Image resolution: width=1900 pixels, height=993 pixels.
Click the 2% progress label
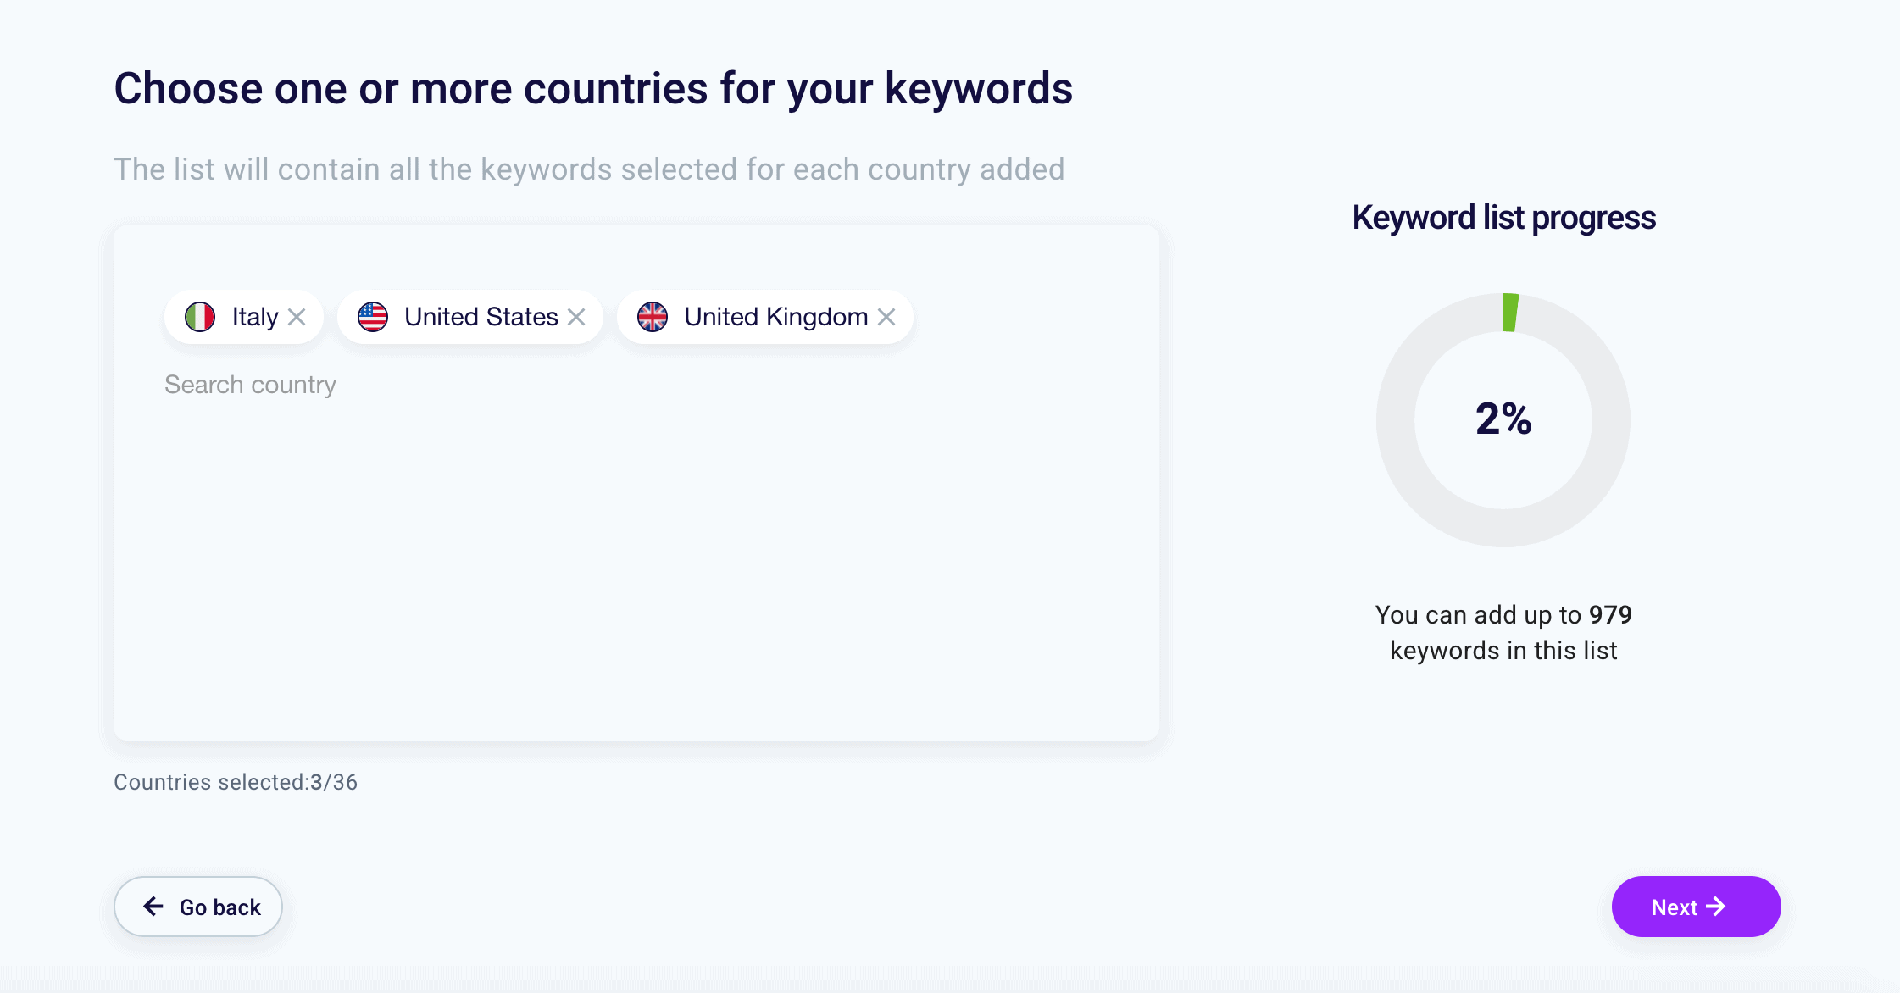[1504, 419]
